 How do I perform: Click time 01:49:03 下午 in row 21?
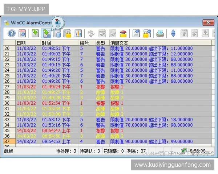(x=56, y=54)
